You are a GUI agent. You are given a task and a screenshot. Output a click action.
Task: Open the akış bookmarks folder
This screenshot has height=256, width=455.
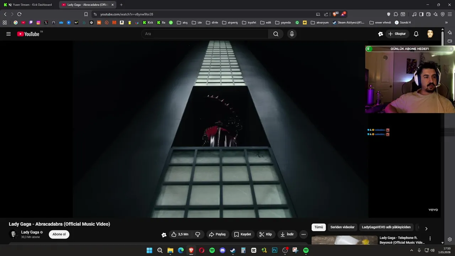(x=182, y=22)
